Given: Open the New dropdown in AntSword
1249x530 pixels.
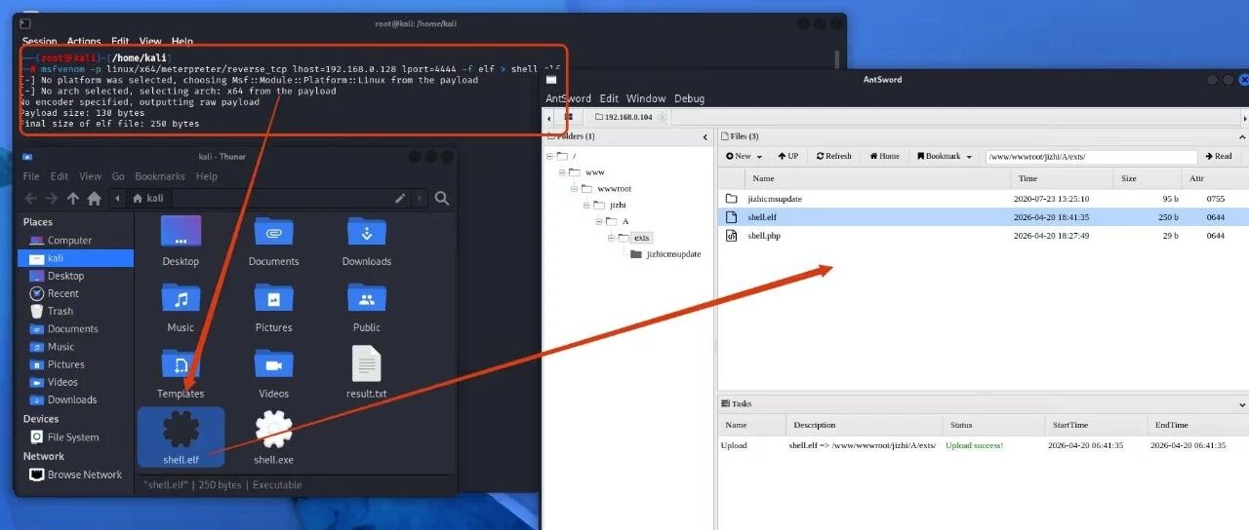Looking at the screenshot, I should pos(744,156).
